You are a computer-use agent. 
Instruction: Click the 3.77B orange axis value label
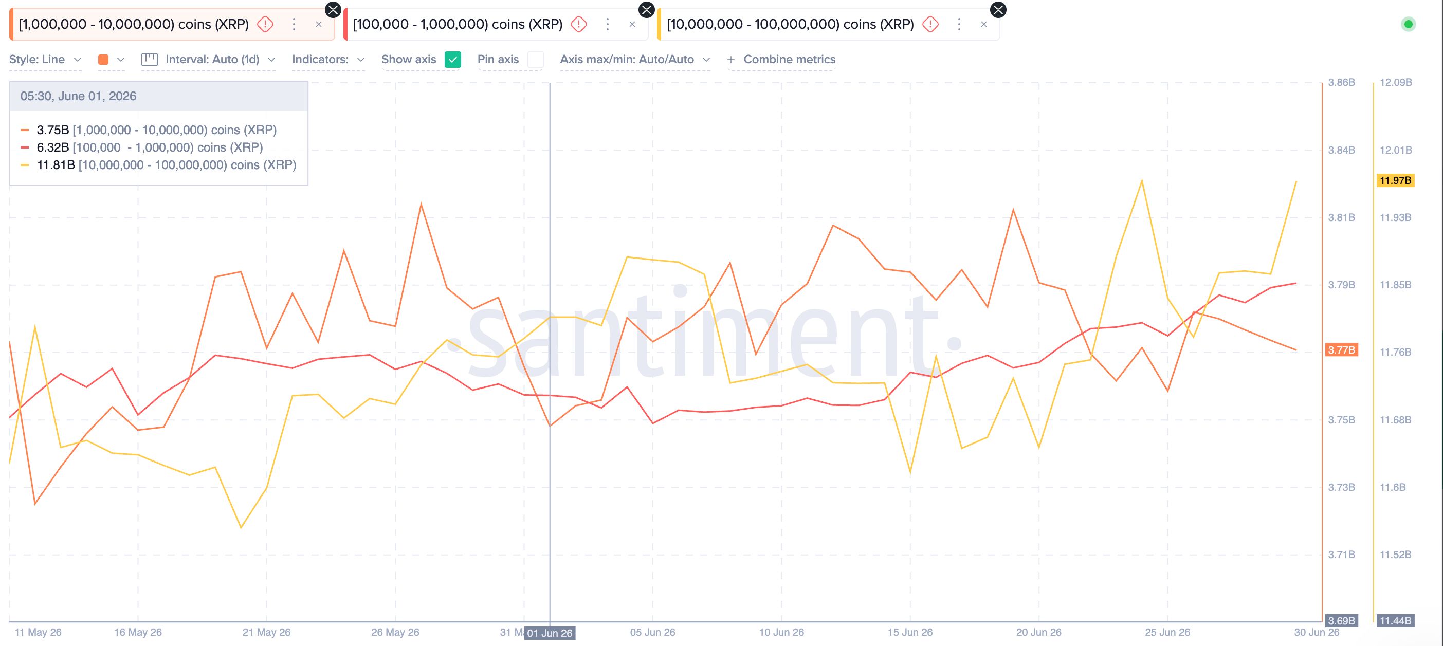coord(1342,350)
